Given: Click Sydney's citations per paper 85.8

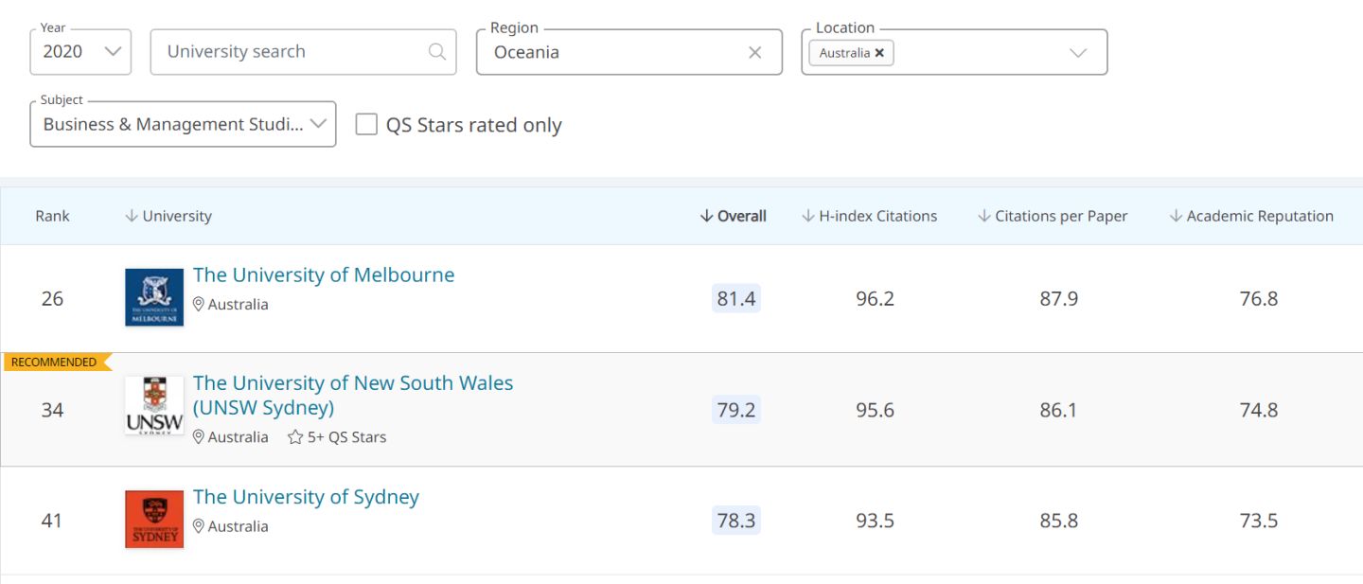Looking at the screenshot, I should click(1058, 521).
